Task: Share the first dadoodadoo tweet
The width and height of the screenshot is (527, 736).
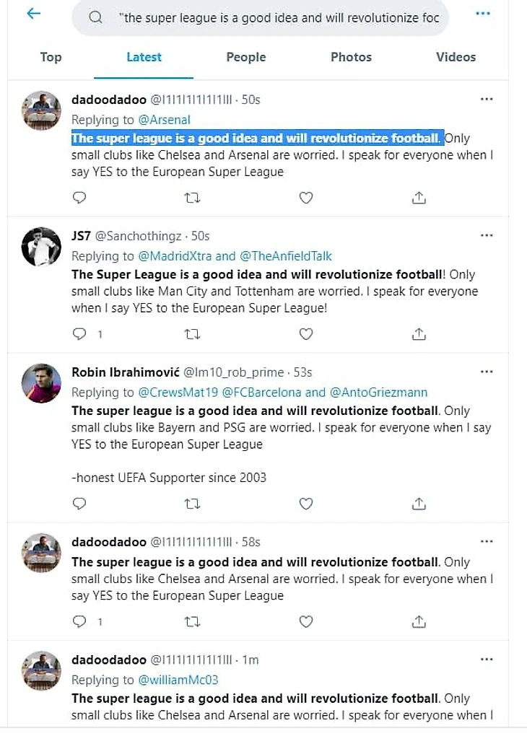Action: tap(419, 198)
